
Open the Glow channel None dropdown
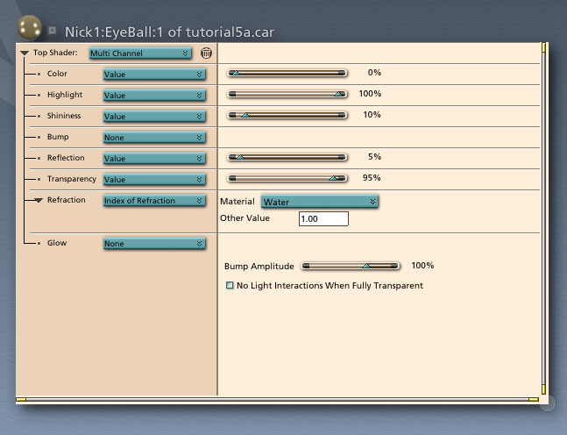coord(154,244)
